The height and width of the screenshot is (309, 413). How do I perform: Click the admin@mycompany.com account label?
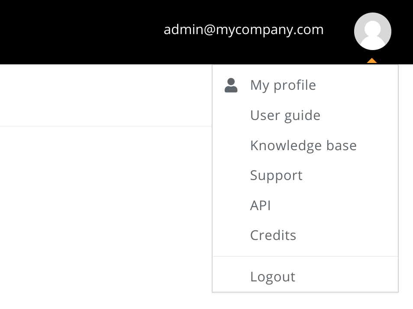pos(243,30)
